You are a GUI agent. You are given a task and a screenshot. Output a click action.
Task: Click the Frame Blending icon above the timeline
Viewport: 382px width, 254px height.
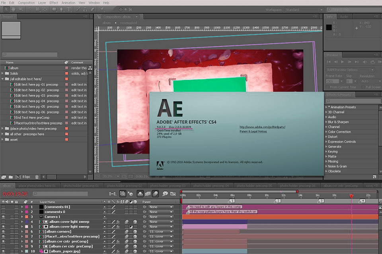[x=147, y=193]
